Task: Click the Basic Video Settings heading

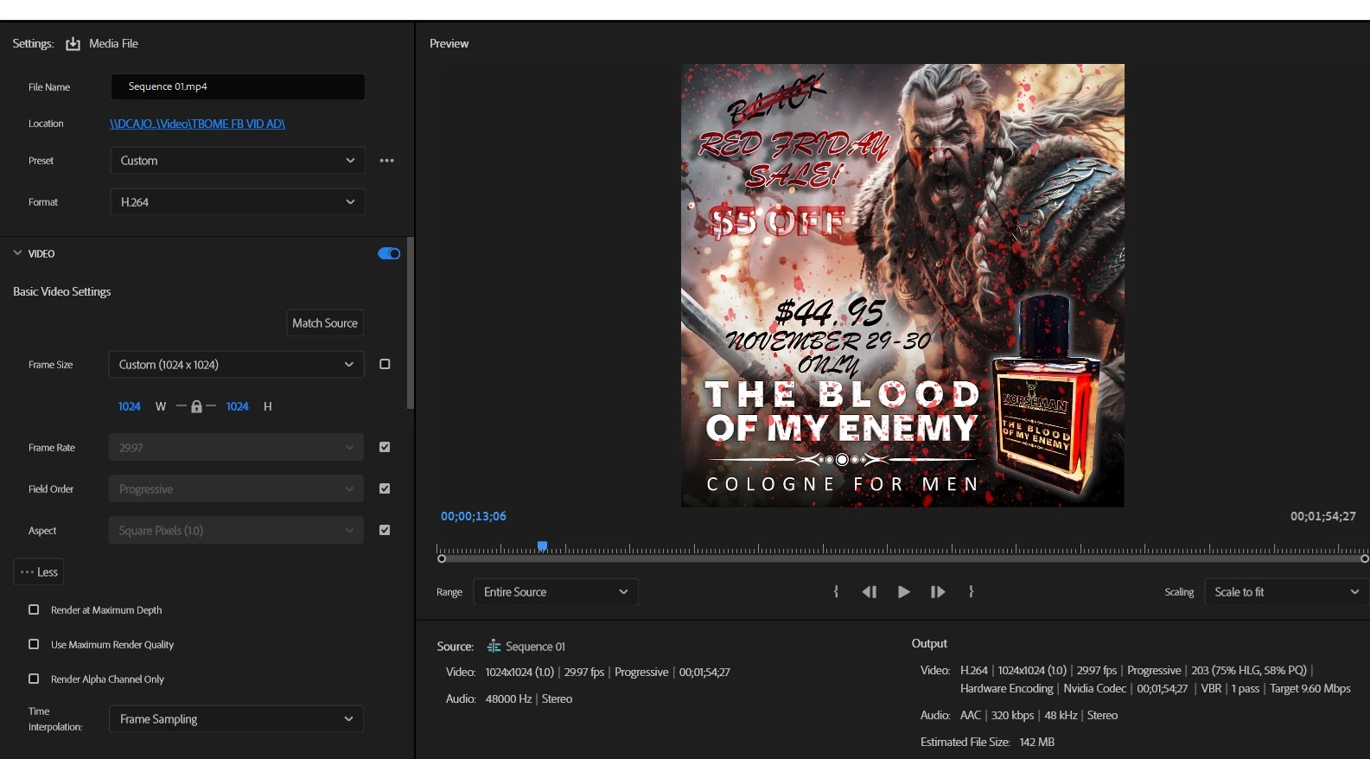Action: pyautogui.click(x=62, y=292)
